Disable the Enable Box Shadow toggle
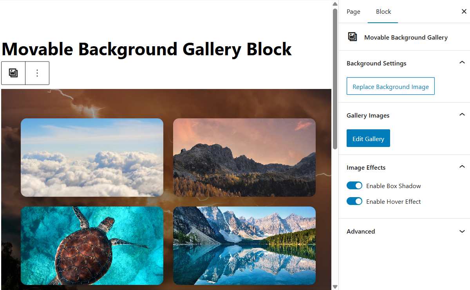 354,186
